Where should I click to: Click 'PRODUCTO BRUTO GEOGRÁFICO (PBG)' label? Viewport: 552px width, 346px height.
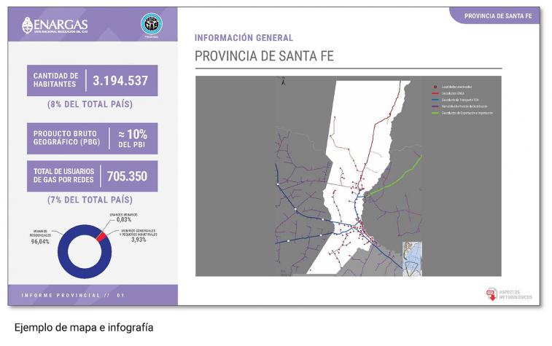pyautogui.click(x=66, y=138)
